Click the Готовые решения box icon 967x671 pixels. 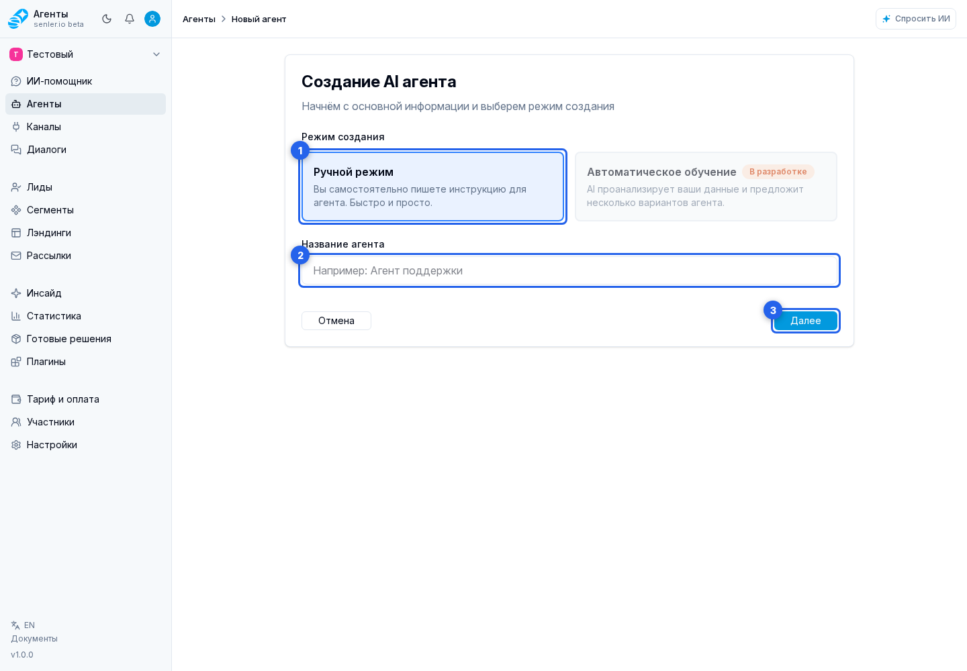16,339
